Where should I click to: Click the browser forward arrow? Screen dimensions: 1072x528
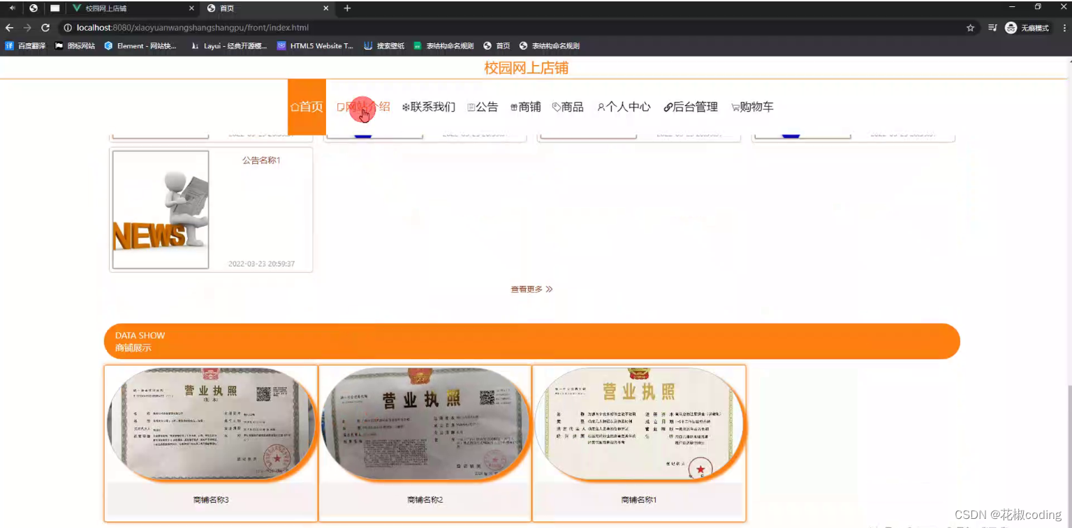pos(27,28)
